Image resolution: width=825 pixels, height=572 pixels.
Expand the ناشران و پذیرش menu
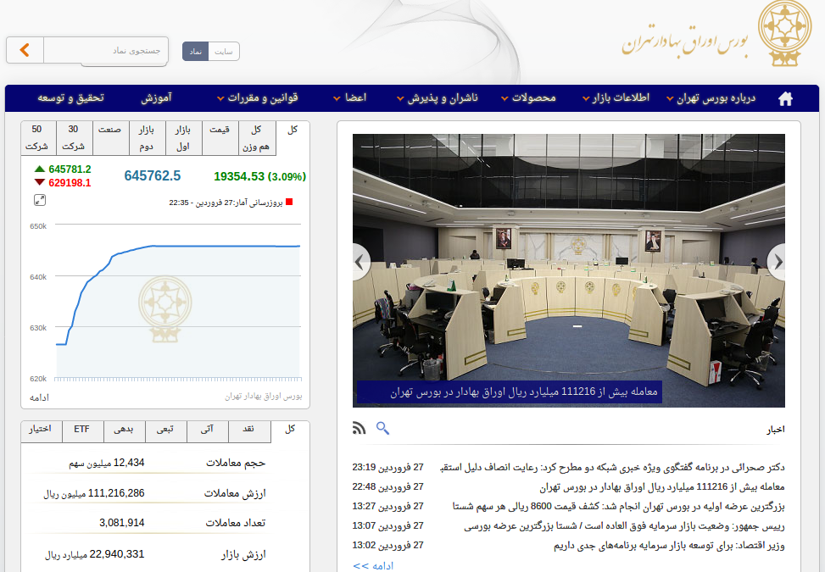pos(438,97)
